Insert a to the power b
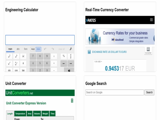The width and height of the screenshot is (160, 120). click(16, 56)
